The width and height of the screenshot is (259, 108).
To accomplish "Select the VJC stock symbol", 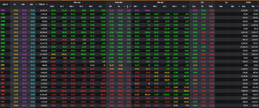I will [x=3, y=58].
